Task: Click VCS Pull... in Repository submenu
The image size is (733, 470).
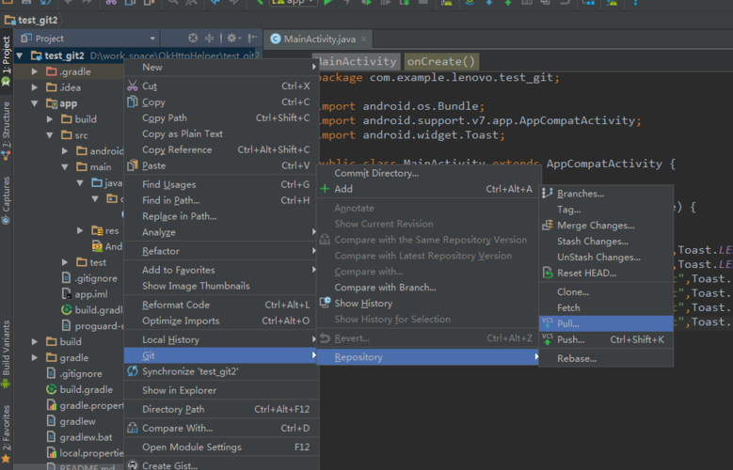Action: click(x=606, y=323)
